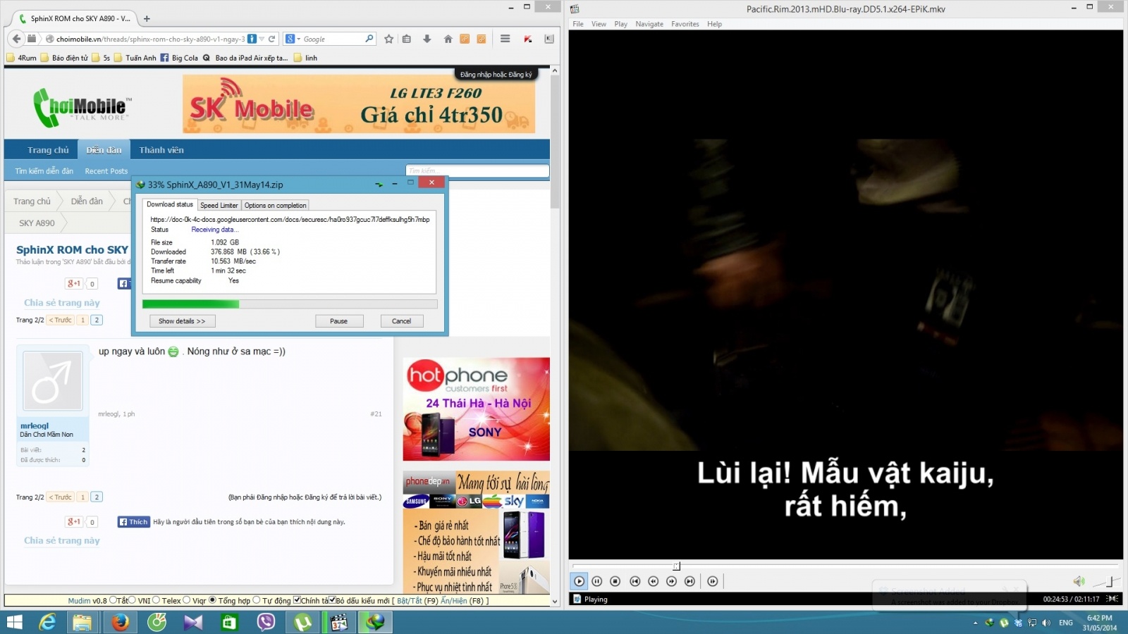Image resolution: width=1128 pixels, height=634 pixels.
Task: Select the Telex input method radio
Action: click(x=157, y=600)
